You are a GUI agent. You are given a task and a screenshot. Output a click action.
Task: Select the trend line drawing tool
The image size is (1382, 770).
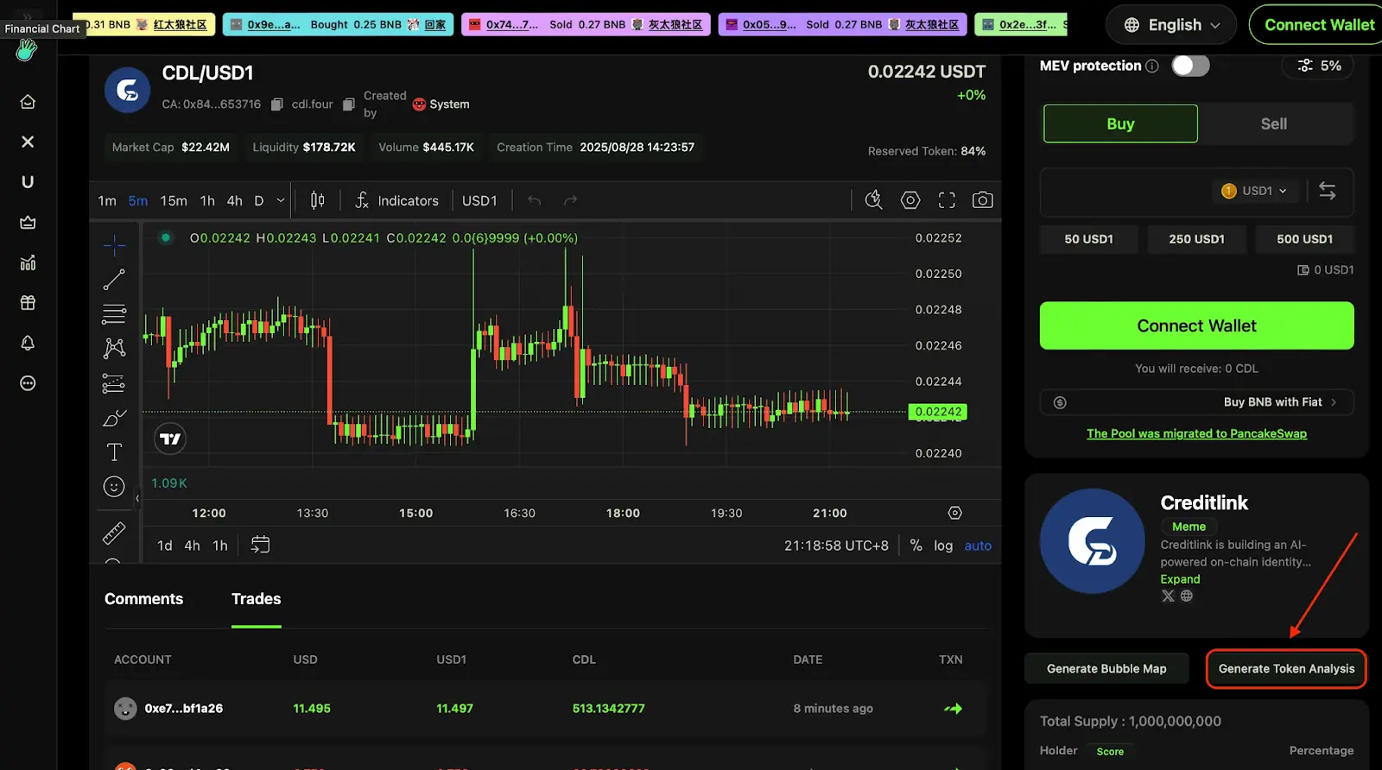[114, 280]
